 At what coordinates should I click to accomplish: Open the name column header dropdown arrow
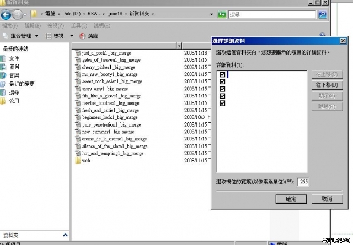(179, 46)
